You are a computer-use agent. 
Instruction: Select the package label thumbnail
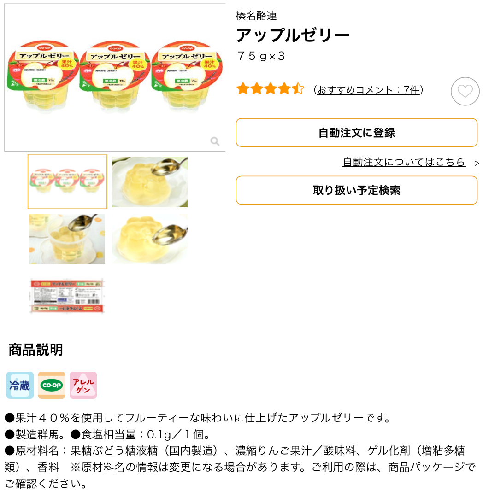coord(67,296)
